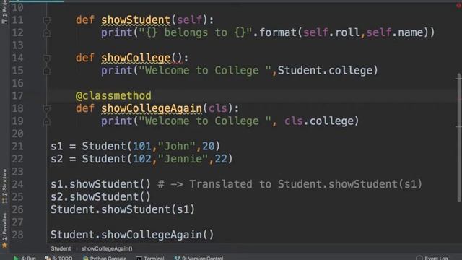Click TODO icon in bottom bar
This screenshot has height=260, width=462.
click(48, 258)
